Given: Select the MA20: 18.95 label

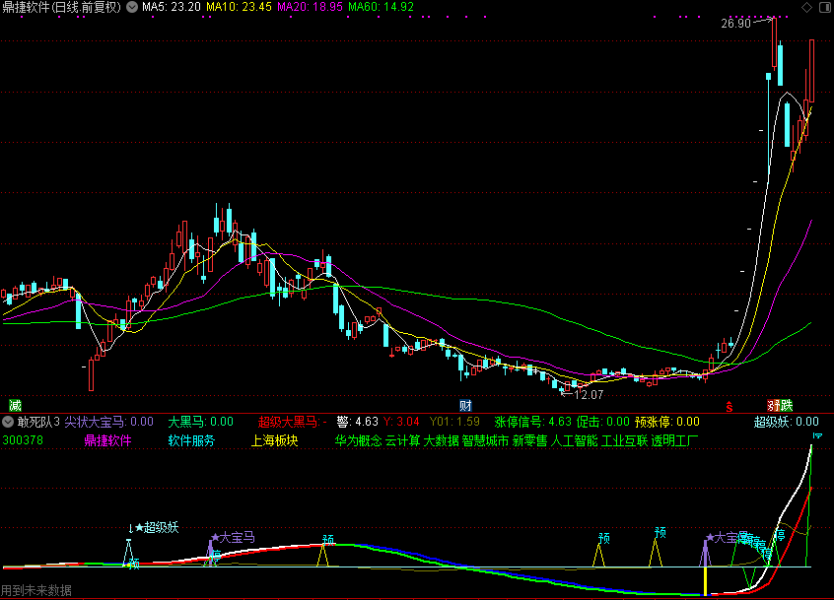Looking at the screenshot, I should pos(311,7).
